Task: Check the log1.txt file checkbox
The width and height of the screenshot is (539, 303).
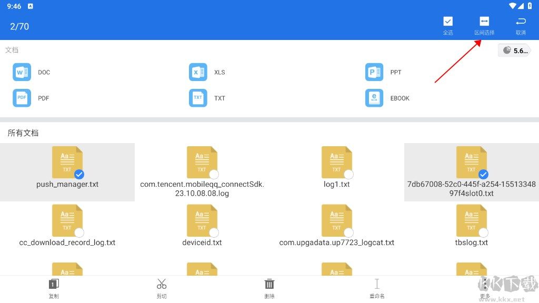Action: [x=348, y=174]
